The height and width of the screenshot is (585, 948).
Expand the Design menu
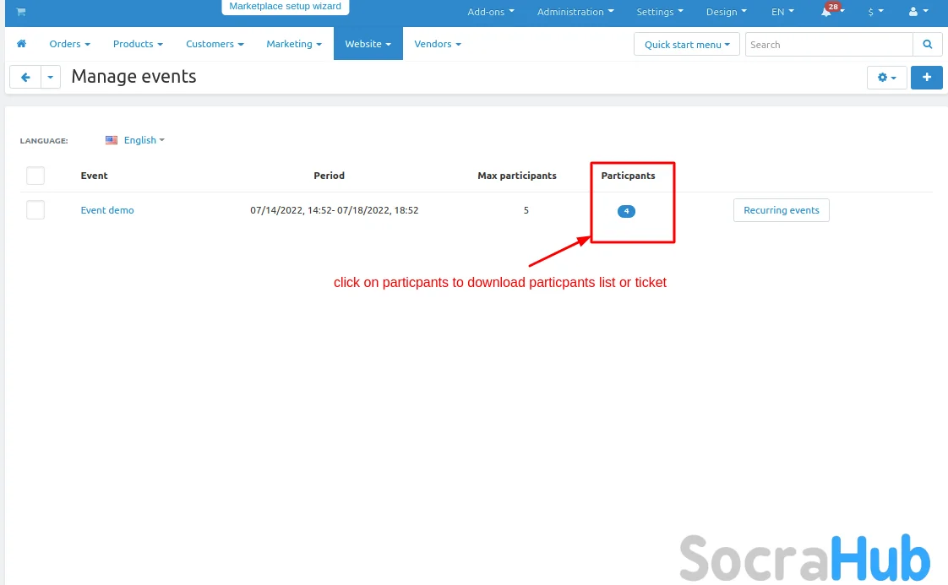click(726, 12)
